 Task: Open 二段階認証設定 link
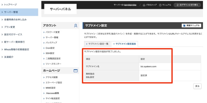tap(53, 59)
